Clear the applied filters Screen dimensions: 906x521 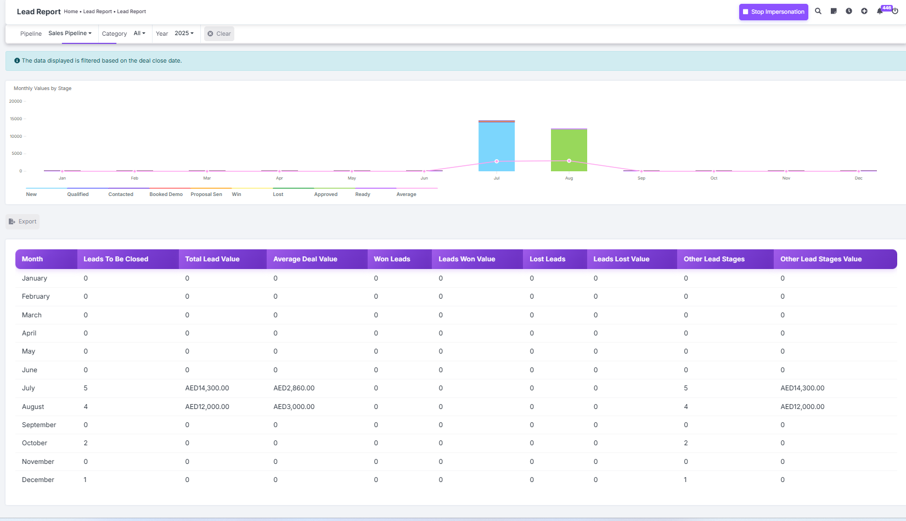219,34
